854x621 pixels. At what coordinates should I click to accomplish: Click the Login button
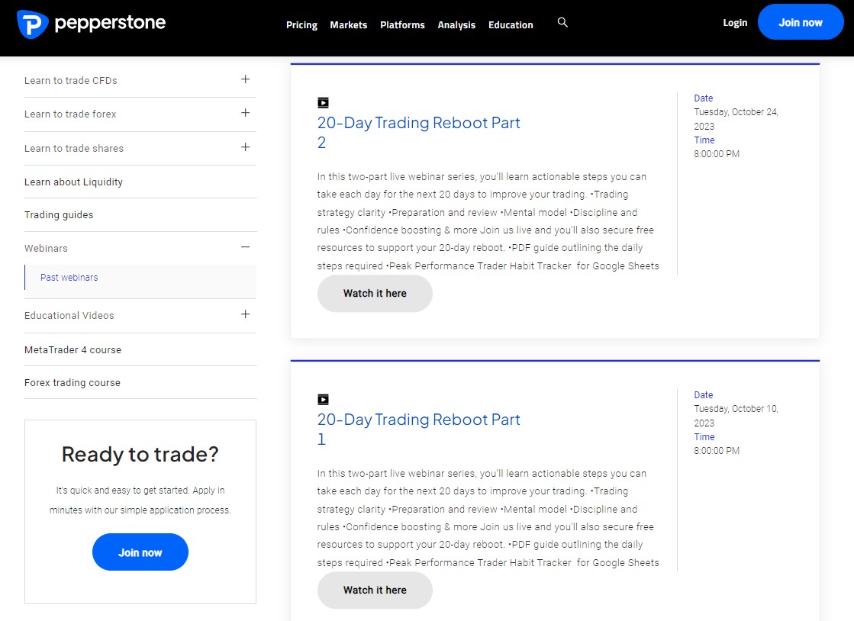click(735, 23)
